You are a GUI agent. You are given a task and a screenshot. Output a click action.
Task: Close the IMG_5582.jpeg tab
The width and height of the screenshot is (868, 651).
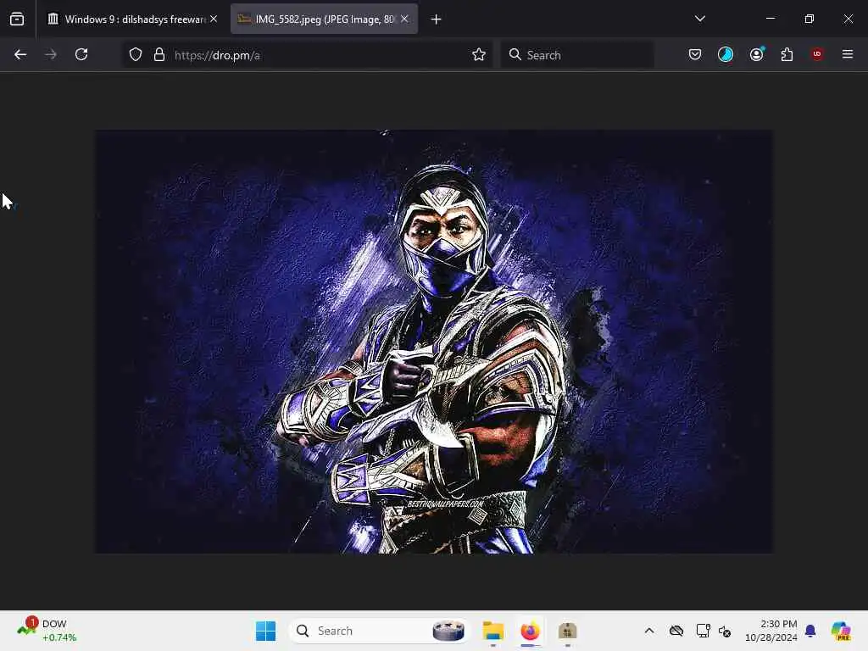[x=404, y=19]
